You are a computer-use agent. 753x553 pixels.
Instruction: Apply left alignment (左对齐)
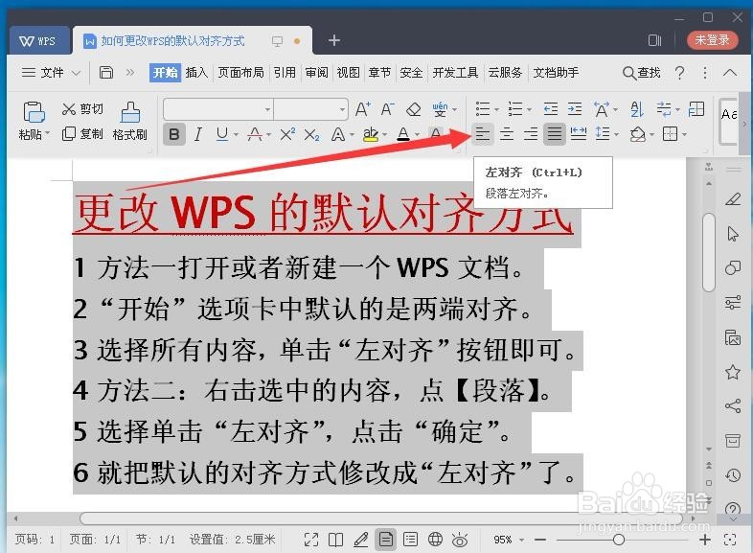click(x=483, y=134)
